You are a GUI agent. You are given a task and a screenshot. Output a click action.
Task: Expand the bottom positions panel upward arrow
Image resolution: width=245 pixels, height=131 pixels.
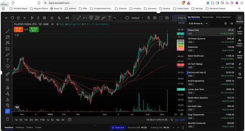coord(178,127)
